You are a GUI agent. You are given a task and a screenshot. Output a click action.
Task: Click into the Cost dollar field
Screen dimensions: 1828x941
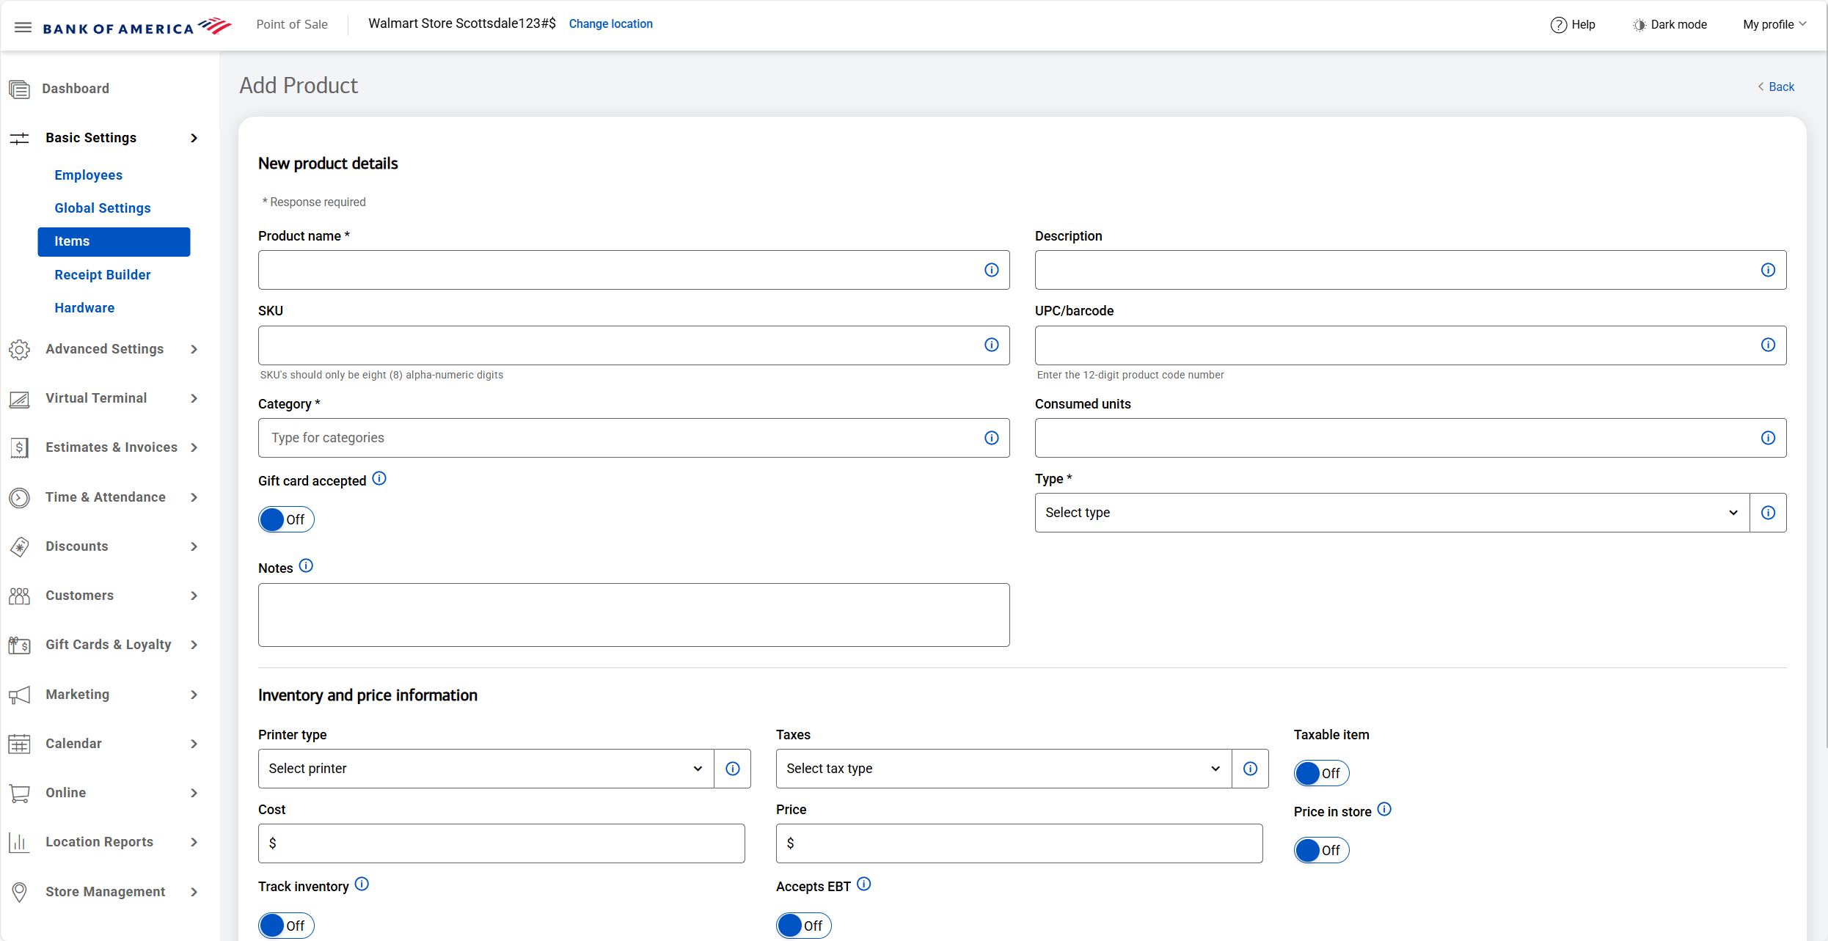pos(502,843)
